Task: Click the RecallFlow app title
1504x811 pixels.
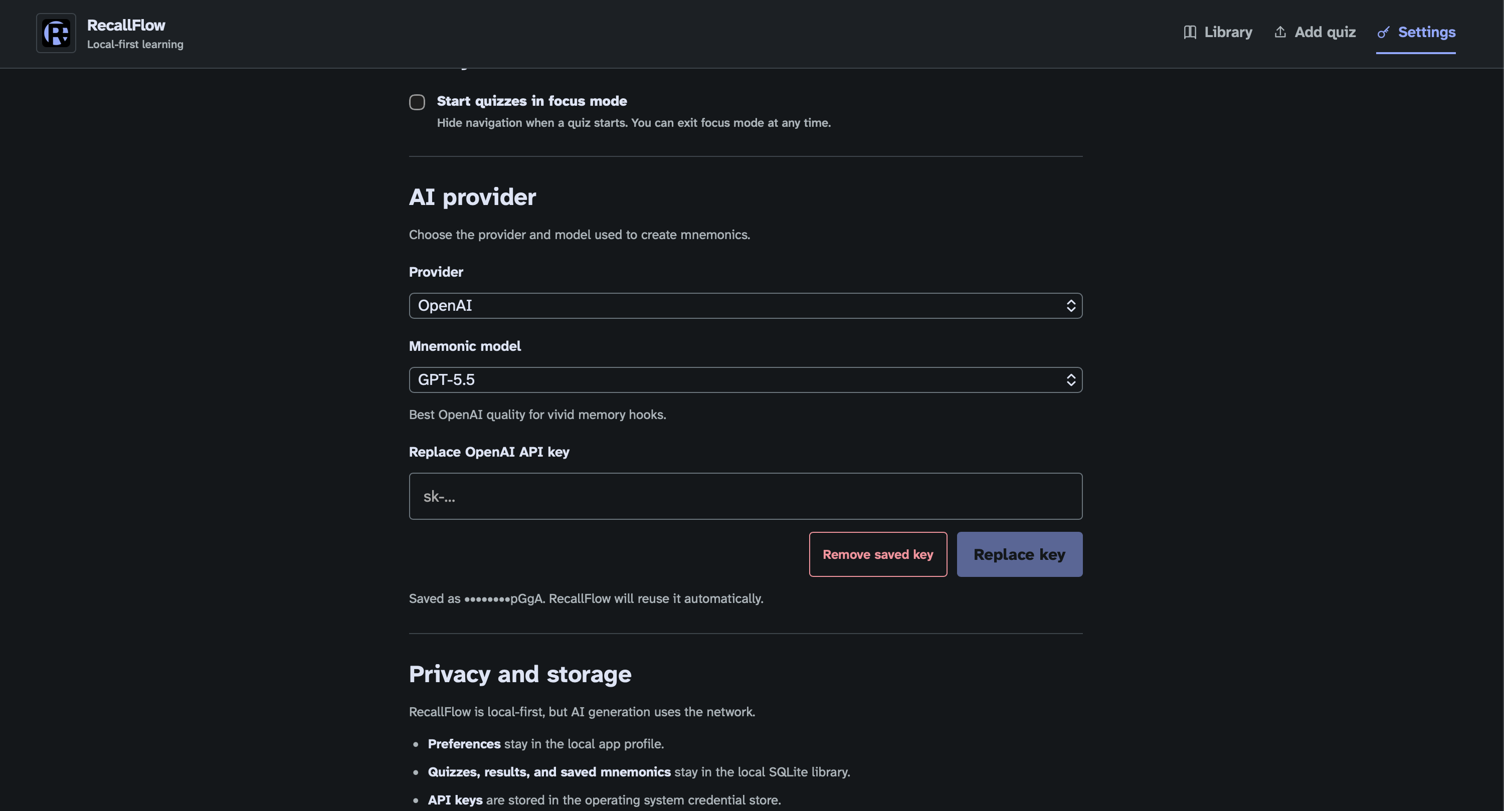Action: [126, 25]
